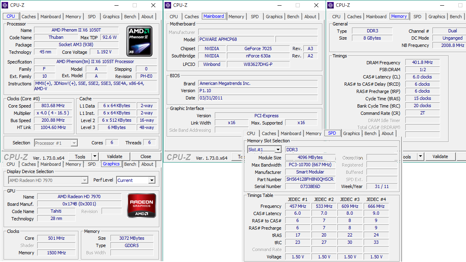Open the SPD tab above the Processor group
Screen dimensions: 466x262
92,16
